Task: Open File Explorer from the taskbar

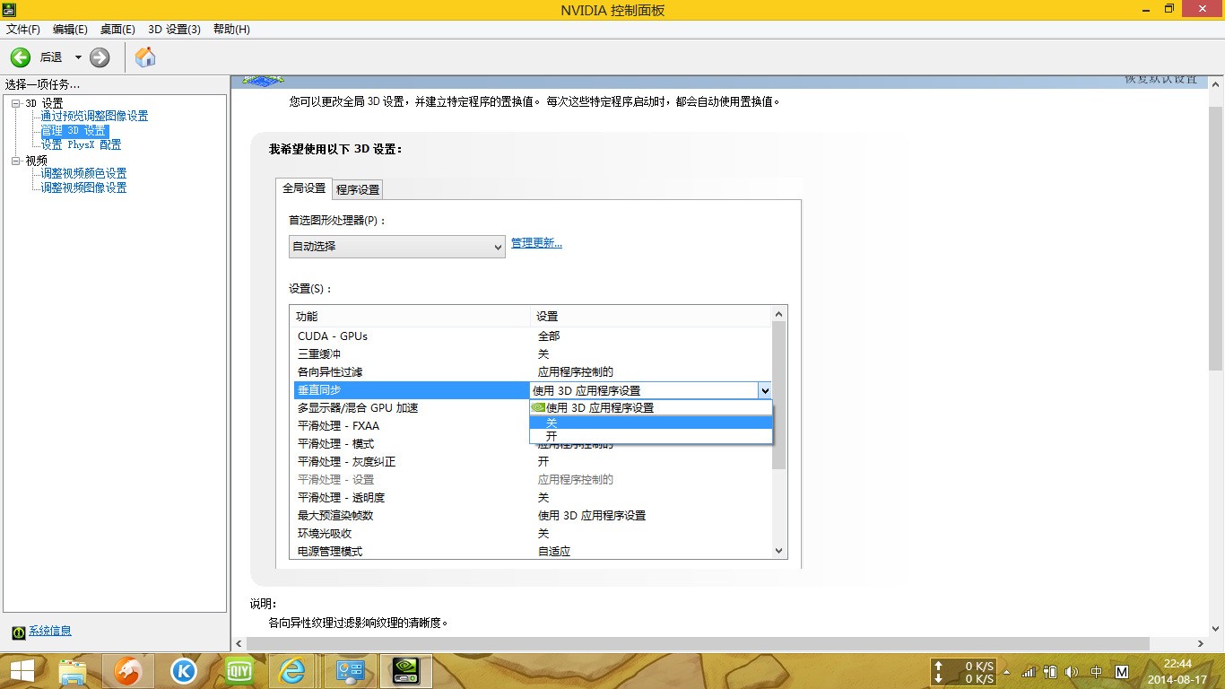Action: [73, 671]
